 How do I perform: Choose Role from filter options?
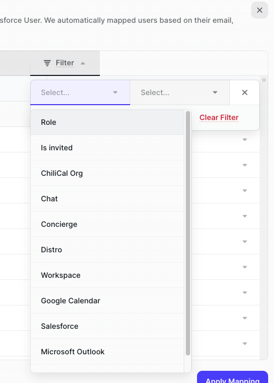[107, 122]
